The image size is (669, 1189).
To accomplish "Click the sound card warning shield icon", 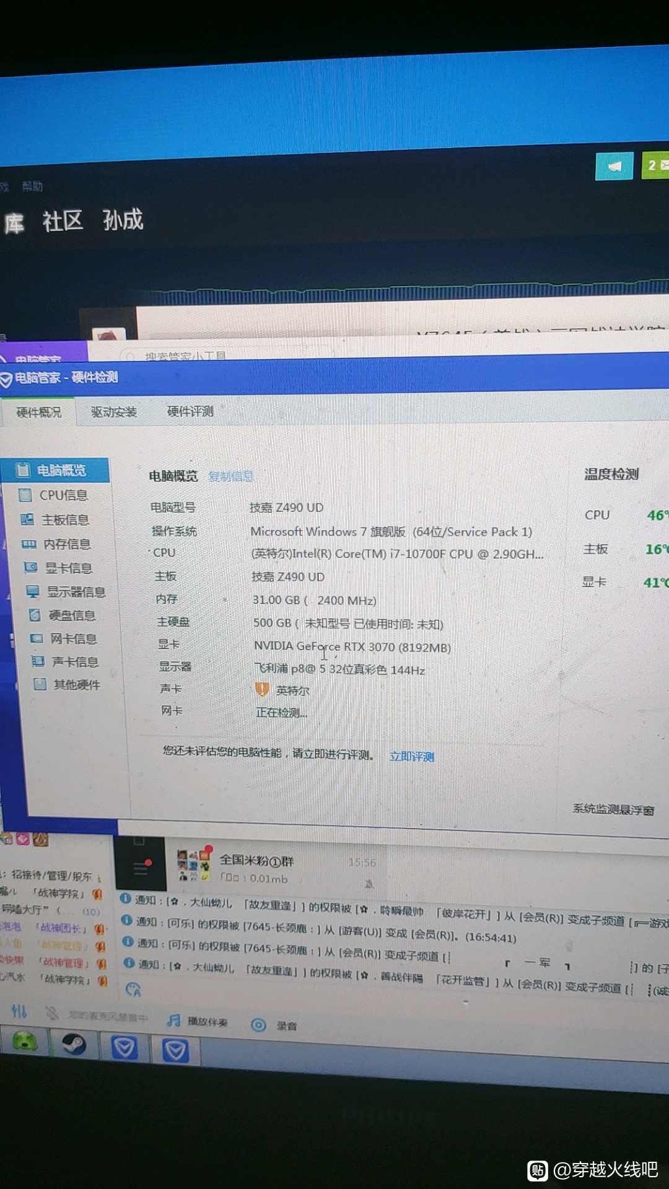I will coord(262,690).
